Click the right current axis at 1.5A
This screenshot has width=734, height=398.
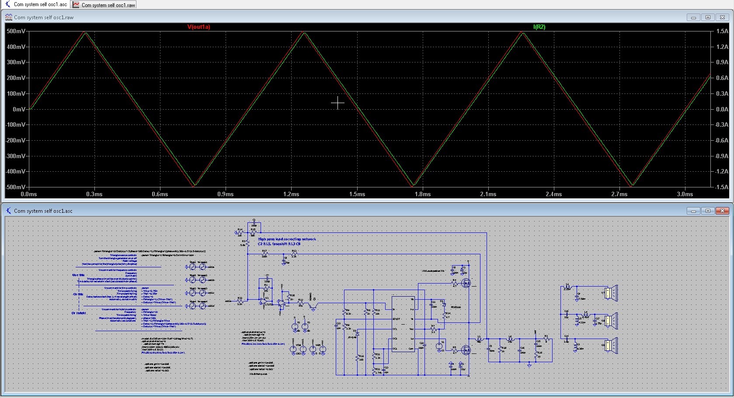(722, 31)
